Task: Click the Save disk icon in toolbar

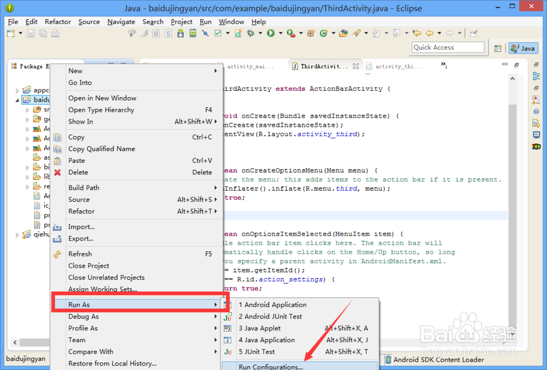Action: 31,33
